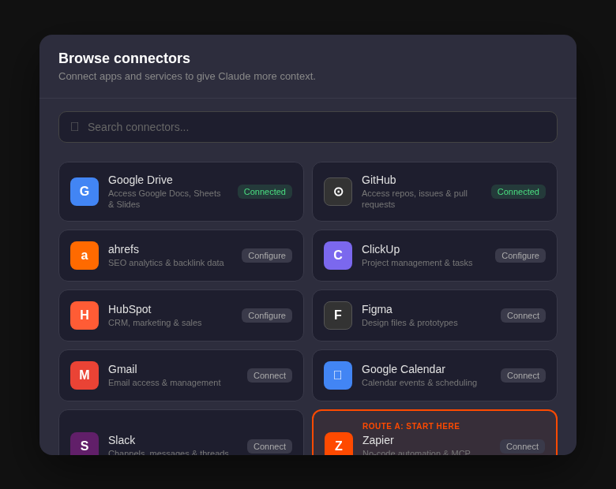Click the 'Zapier' connector name
The width and height of the screenshot is (616, 489).
(378, 441)
